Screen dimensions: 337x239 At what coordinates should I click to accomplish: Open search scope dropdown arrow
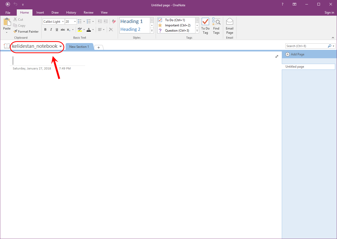(x=333, y=46)
